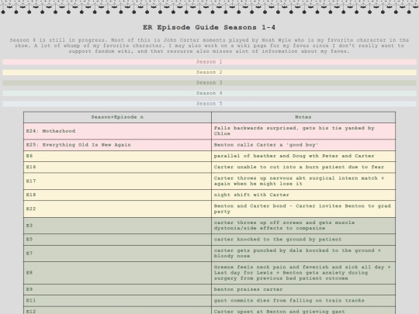Viewport: 419px width, 314px height.
Task: Select the E8 episode cell
Action: pyautogui.click(x=117, y=273)
